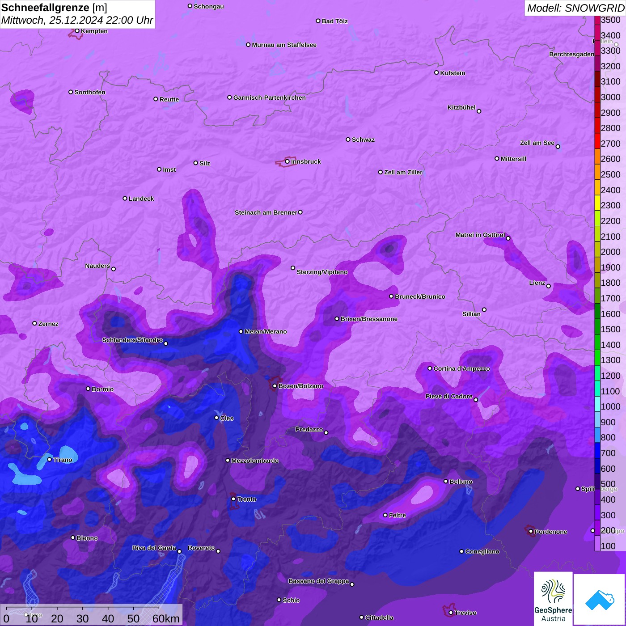Screen dimensions: 626x626
Task: Click the Kempten city marker
Action: [x=77, y=31]
